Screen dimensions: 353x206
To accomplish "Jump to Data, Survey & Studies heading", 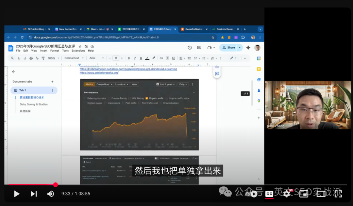I will tap(34, 104).
